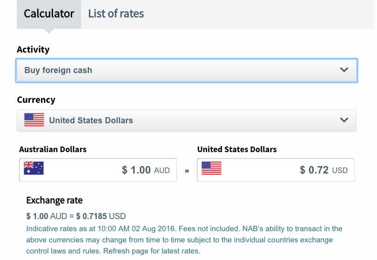Open the Buy foreign cash activity dropdown
The image size is (377, 260).
coord(187,70)
